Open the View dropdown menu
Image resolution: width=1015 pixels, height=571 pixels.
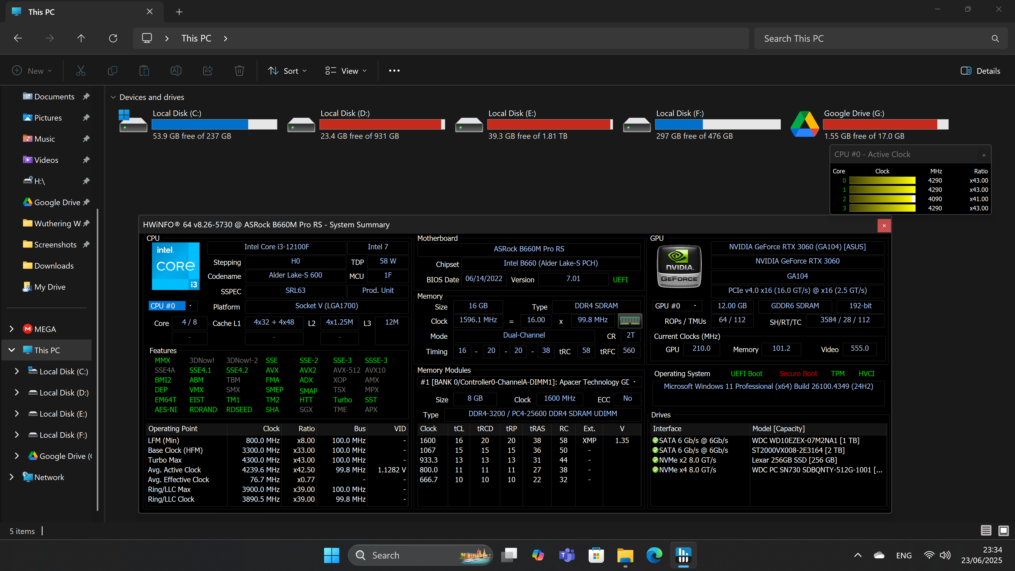click(346, 71)
